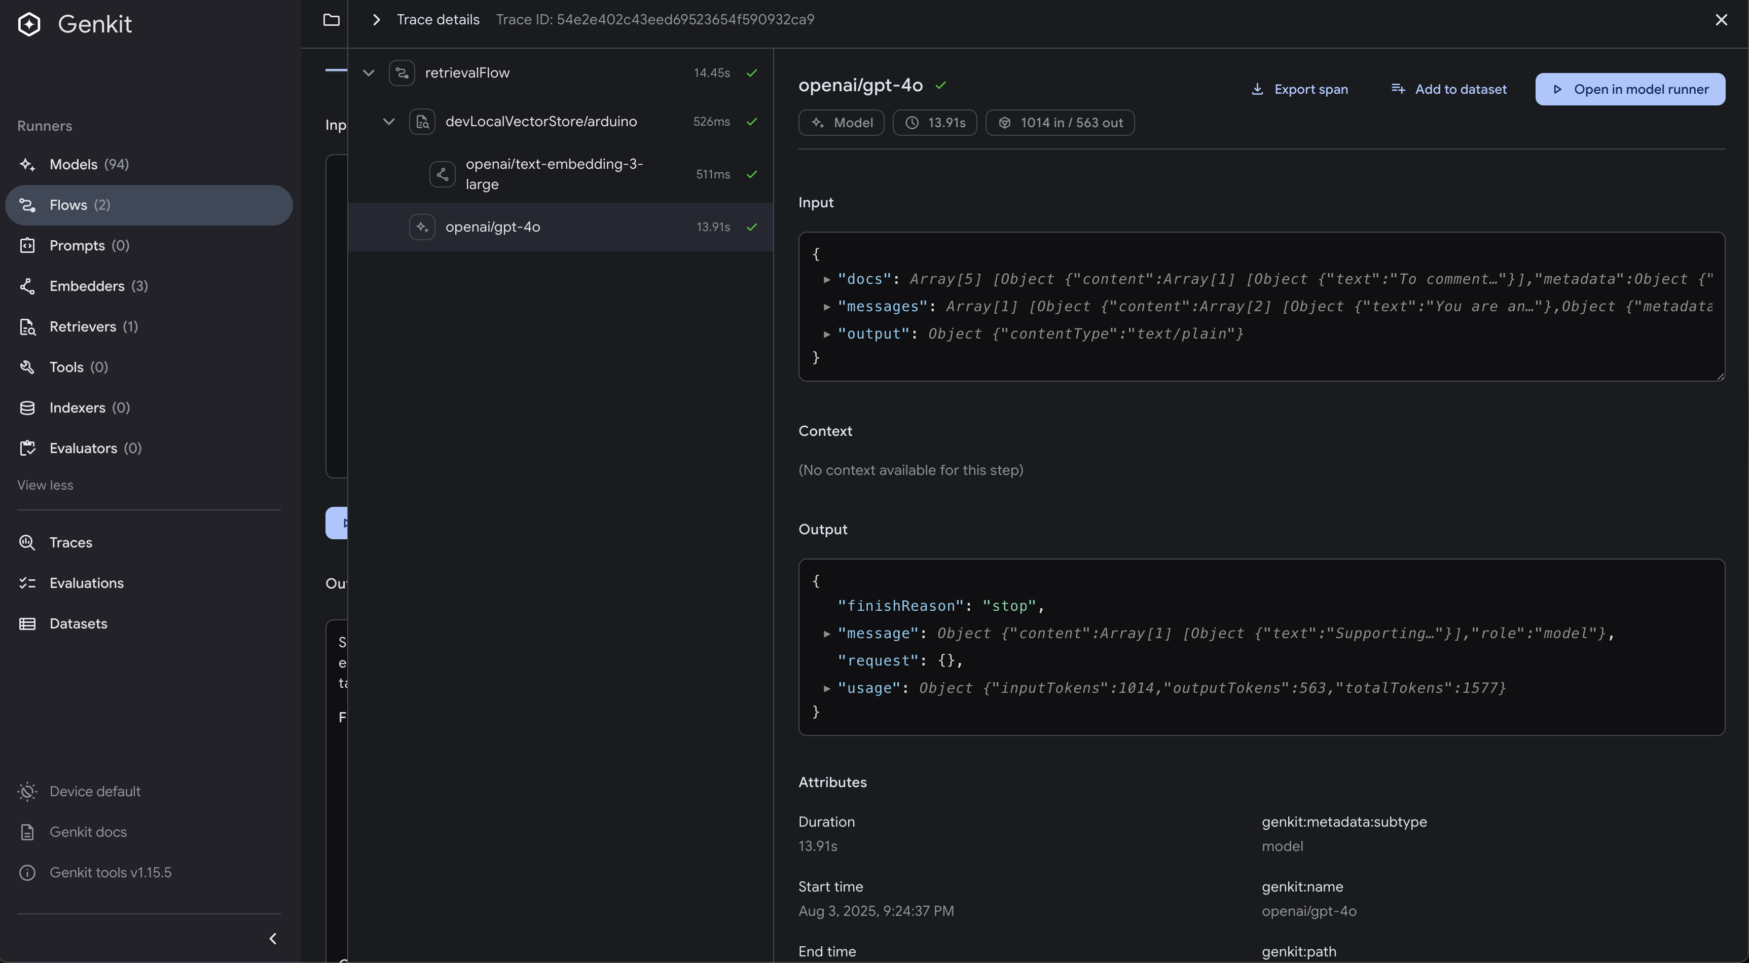Open the Embedders runner icon
This screenshot has width=1749, height=963.
point(27,286)
